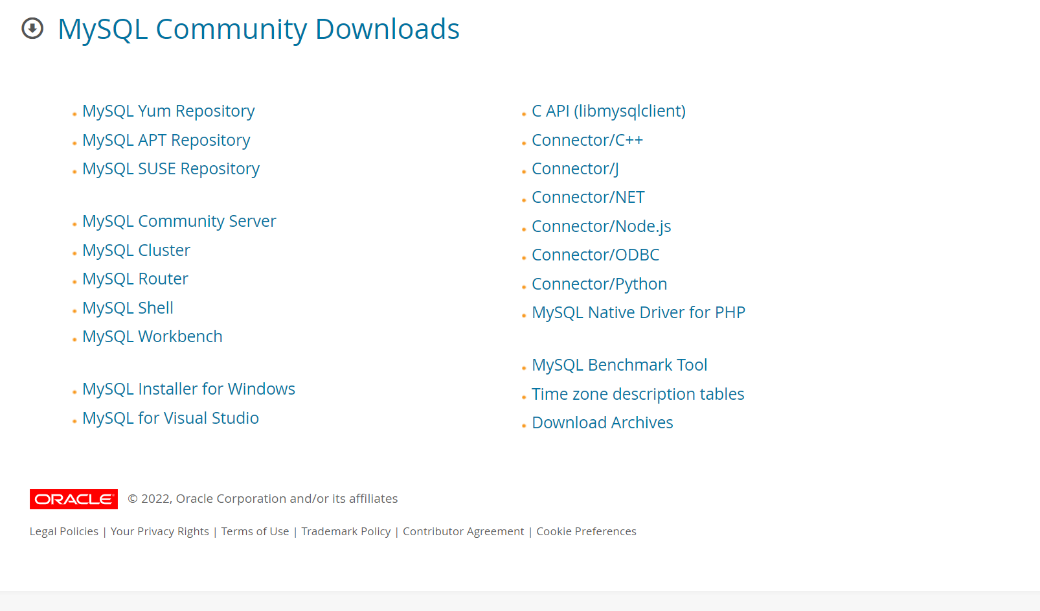This screenshot has width=1040, height=611.
Task: Go to MySQL SUSE Repository
Action: [x=171, y=168]
